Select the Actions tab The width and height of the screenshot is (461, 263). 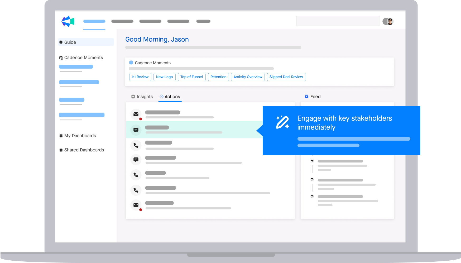170,97
